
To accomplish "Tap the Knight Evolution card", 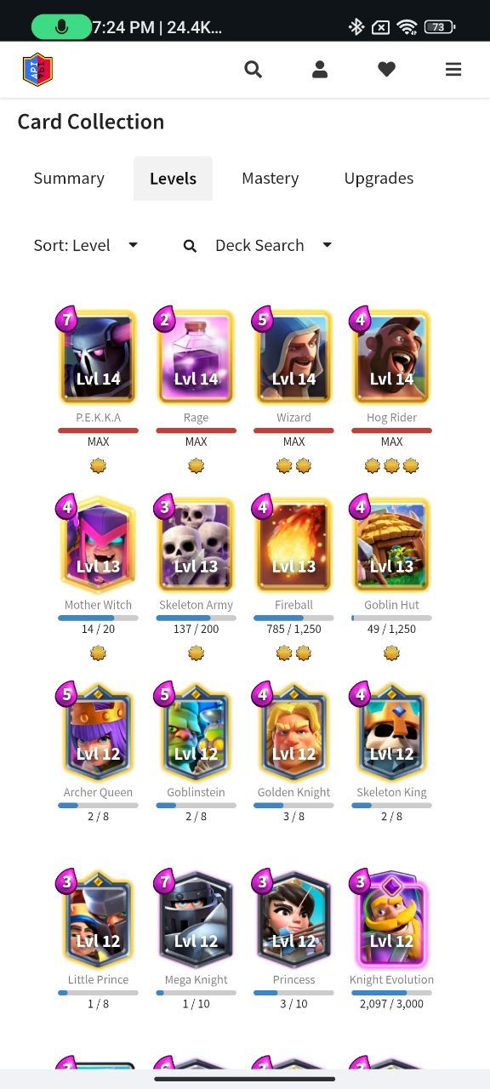I will point(391,919).
